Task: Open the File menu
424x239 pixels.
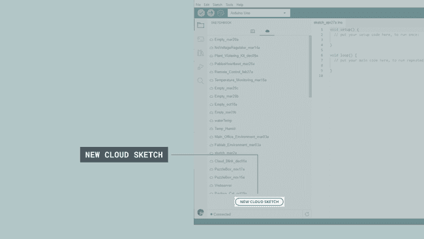Action: (x=198, y=5)
